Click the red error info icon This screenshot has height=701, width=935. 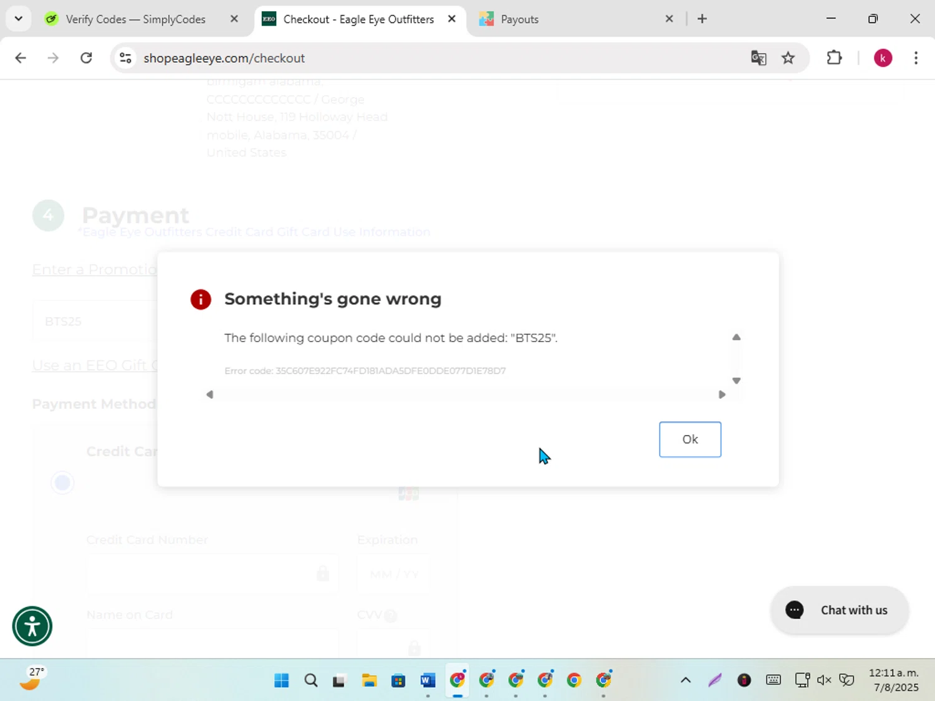[x=201, y=299]
